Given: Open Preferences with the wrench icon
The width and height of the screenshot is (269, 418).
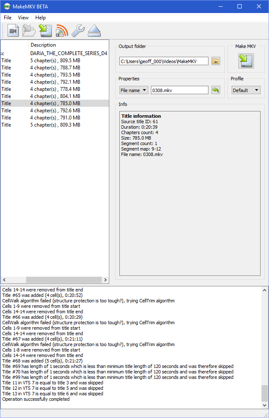Looking at the screenshot, I should point(78,31).
